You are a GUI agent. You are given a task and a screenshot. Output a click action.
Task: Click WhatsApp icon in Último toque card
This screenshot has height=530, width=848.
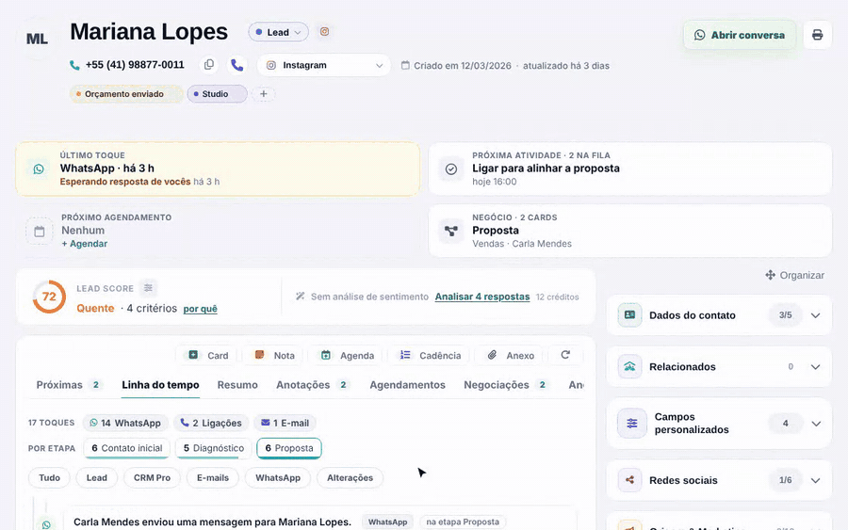click(x=39, y=169)
